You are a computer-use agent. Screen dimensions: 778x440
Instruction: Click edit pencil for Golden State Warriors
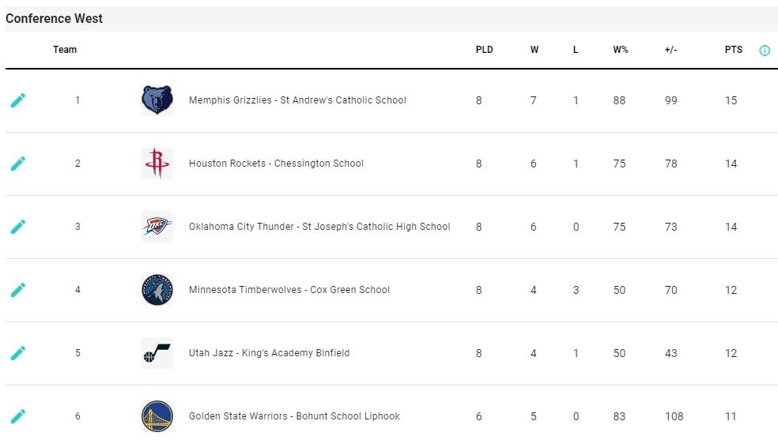[x=18, y=416]
